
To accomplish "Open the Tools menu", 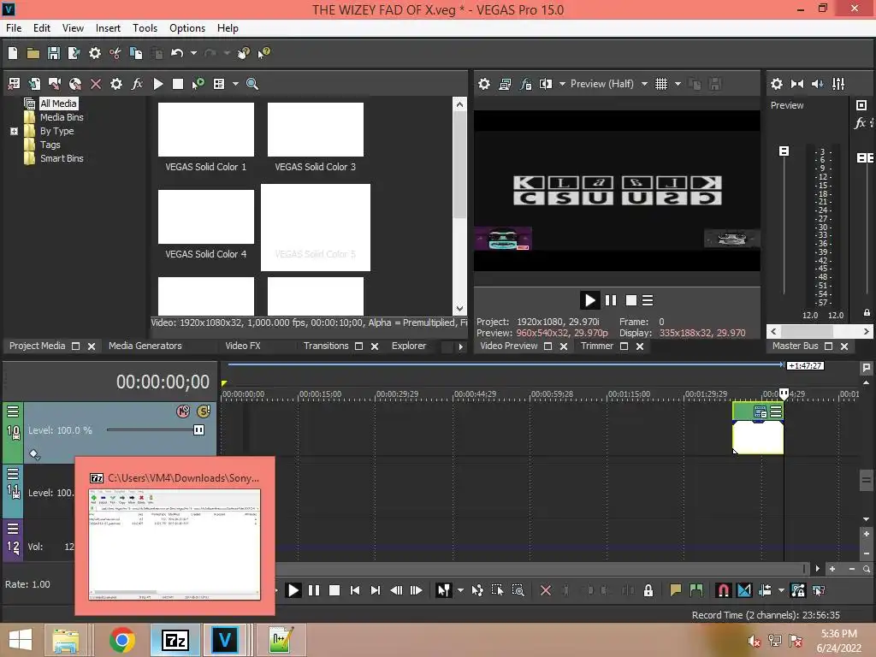I will pos(145,28).
